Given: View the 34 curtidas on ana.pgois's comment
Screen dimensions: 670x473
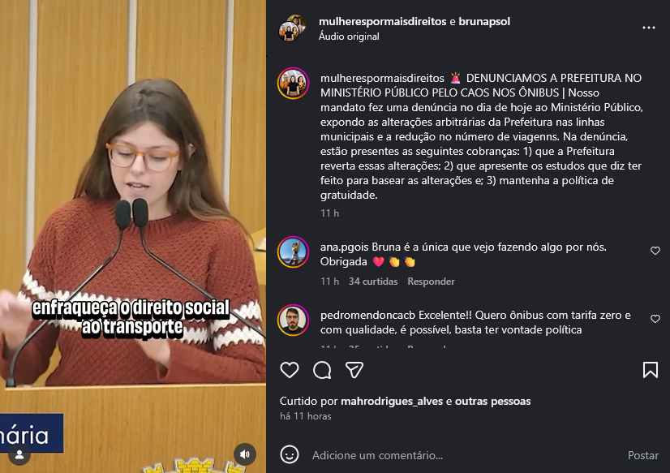Looking at the screenshot, I should coord(373,282).
